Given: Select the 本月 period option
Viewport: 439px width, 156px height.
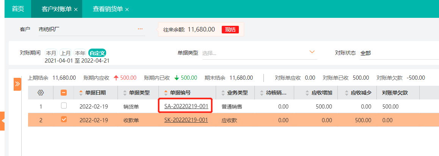Looking at the screenshot, I should coord(51,53).
